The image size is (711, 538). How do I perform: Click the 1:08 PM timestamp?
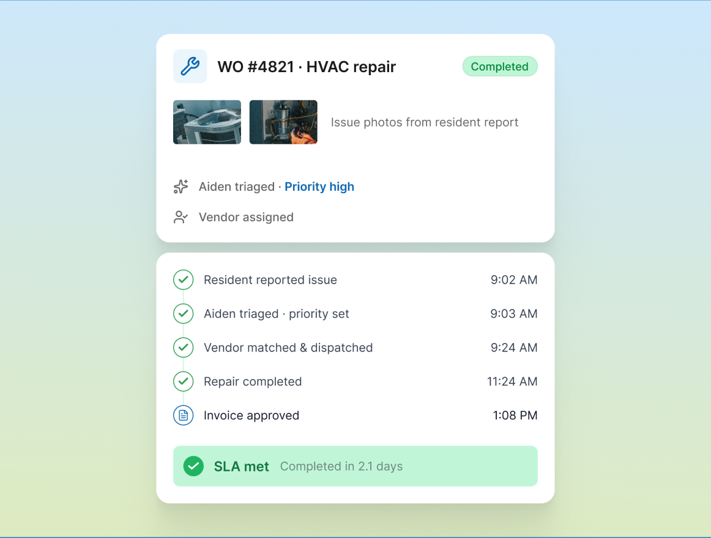click(515, 416)
